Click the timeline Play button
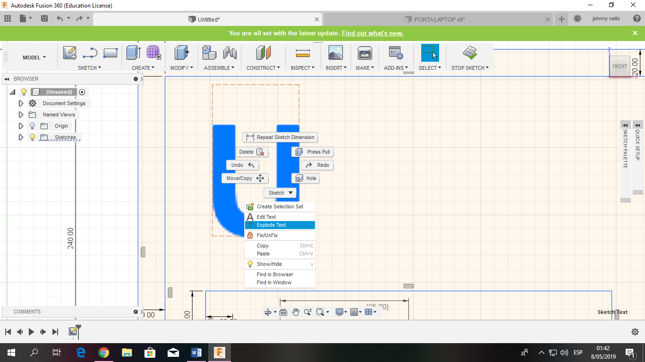 point(31,332)
